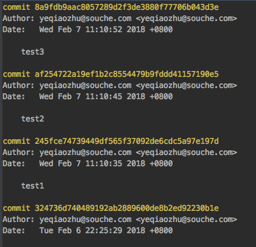This screenshot has width=256, height=247.
Task: Click the bracketed email in the first Author line
Action: [186, 18]
